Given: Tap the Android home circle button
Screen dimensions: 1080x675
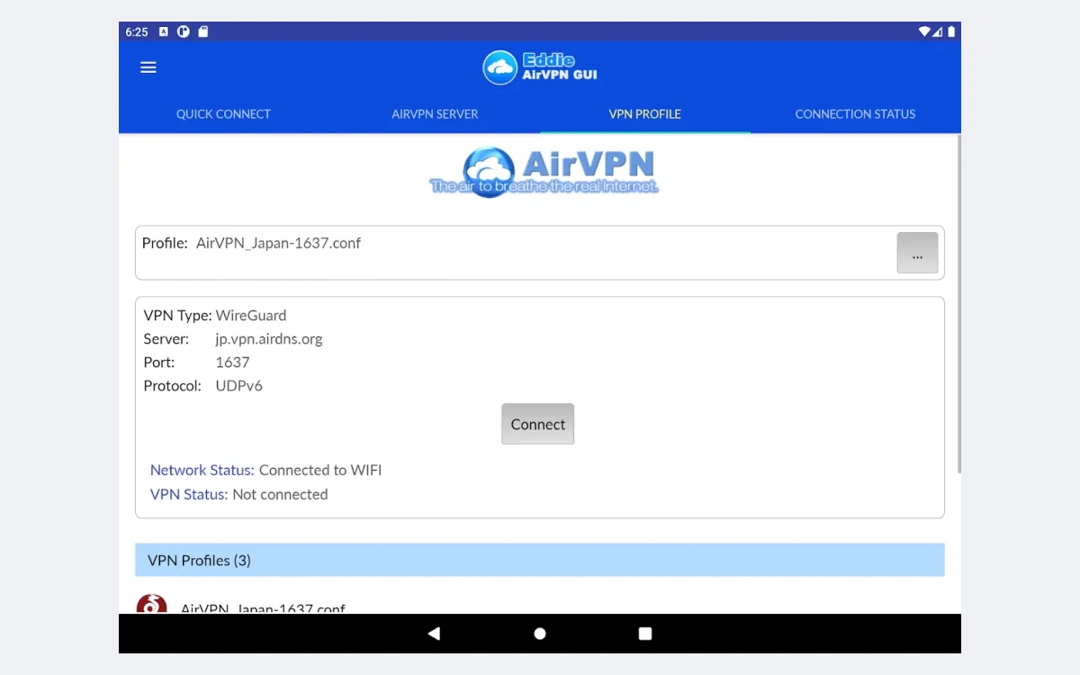Looking at the screenshot, I should point(540,634).
